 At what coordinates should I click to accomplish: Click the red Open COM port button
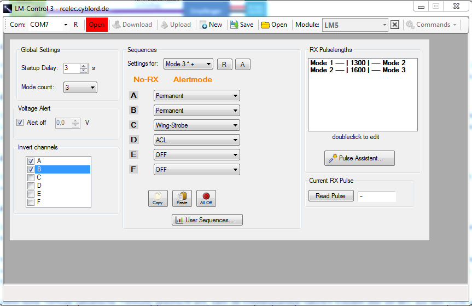point(97,25)
